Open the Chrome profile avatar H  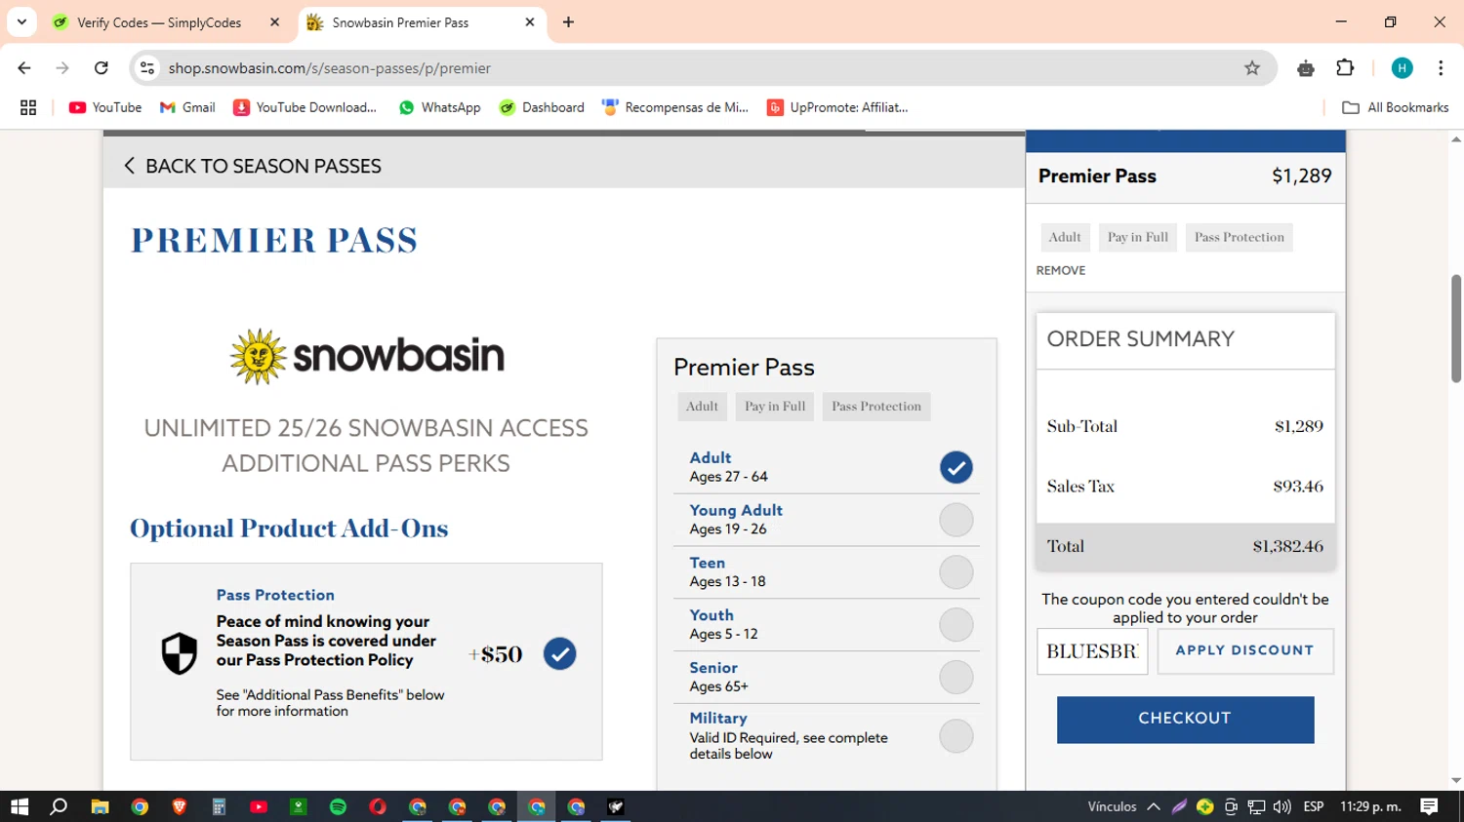click(1402, 68)
